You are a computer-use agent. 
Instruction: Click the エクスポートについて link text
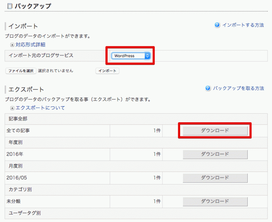[40, 108]
